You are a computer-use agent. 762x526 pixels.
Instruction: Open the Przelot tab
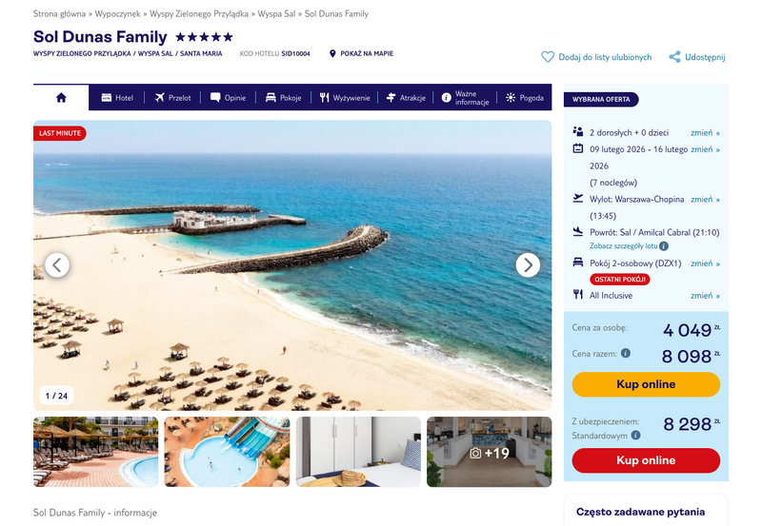click(x=172, y=98)
